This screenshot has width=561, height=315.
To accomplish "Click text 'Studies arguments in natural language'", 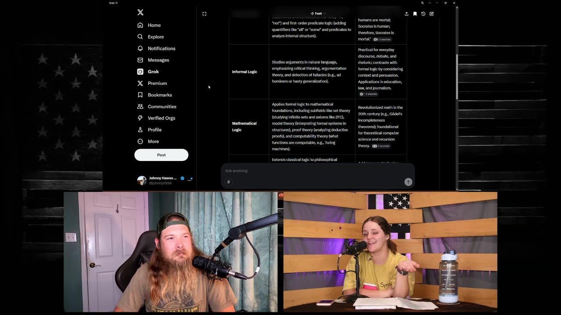I will pyautogui.click(x=304, y=62).
